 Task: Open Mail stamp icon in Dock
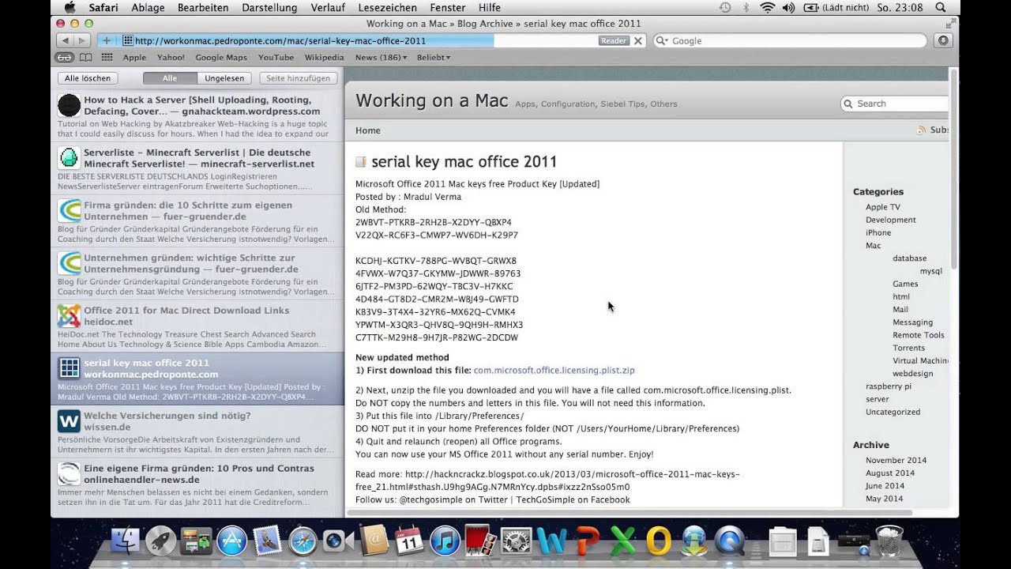(267, 541)
